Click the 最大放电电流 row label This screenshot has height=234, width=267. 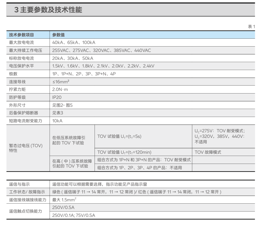21,42
